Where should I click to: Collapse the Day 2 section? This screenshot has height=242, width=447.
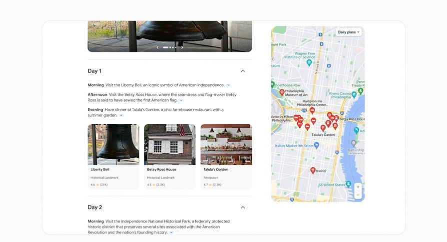click(243, 207)
